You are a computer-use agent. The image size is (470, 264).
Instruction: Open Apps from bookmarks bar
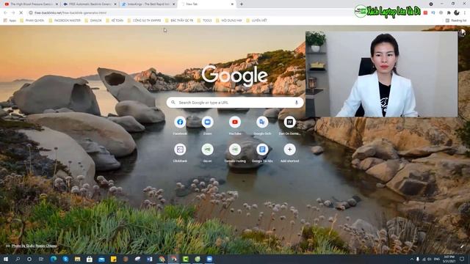10,21
